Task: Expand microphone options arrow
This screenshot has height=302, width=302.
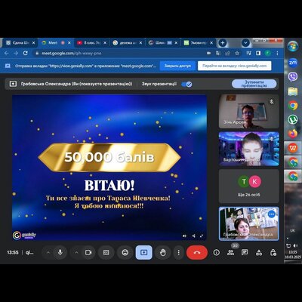Action: pos(48,252)
